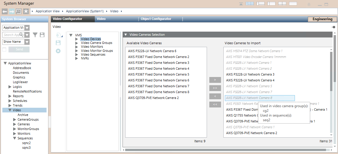Select AXIS P3228-LV Network Camera 6
Image resolution: width=338 pixels, height=154 pixels.
coord(152,51)
